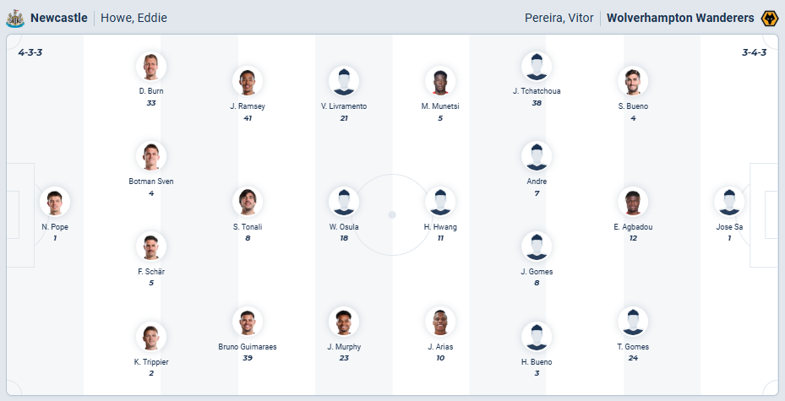The width and height of the screenshot is (785, 401).
Task: Click S. Tonali's player avatar
Action: pos(248,202)
